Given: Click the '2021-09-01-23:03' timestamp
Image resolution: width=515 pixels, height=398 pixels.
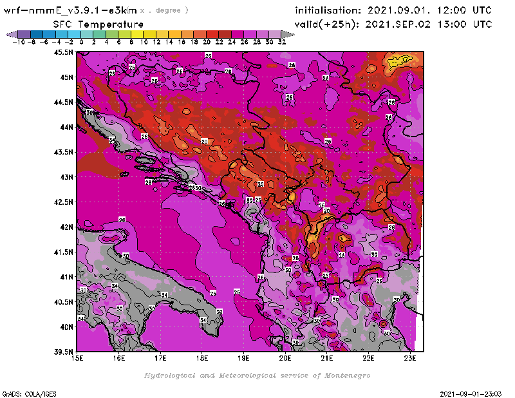Looking at the screenshot, I should pyautogui.click(x=471, y=394).
